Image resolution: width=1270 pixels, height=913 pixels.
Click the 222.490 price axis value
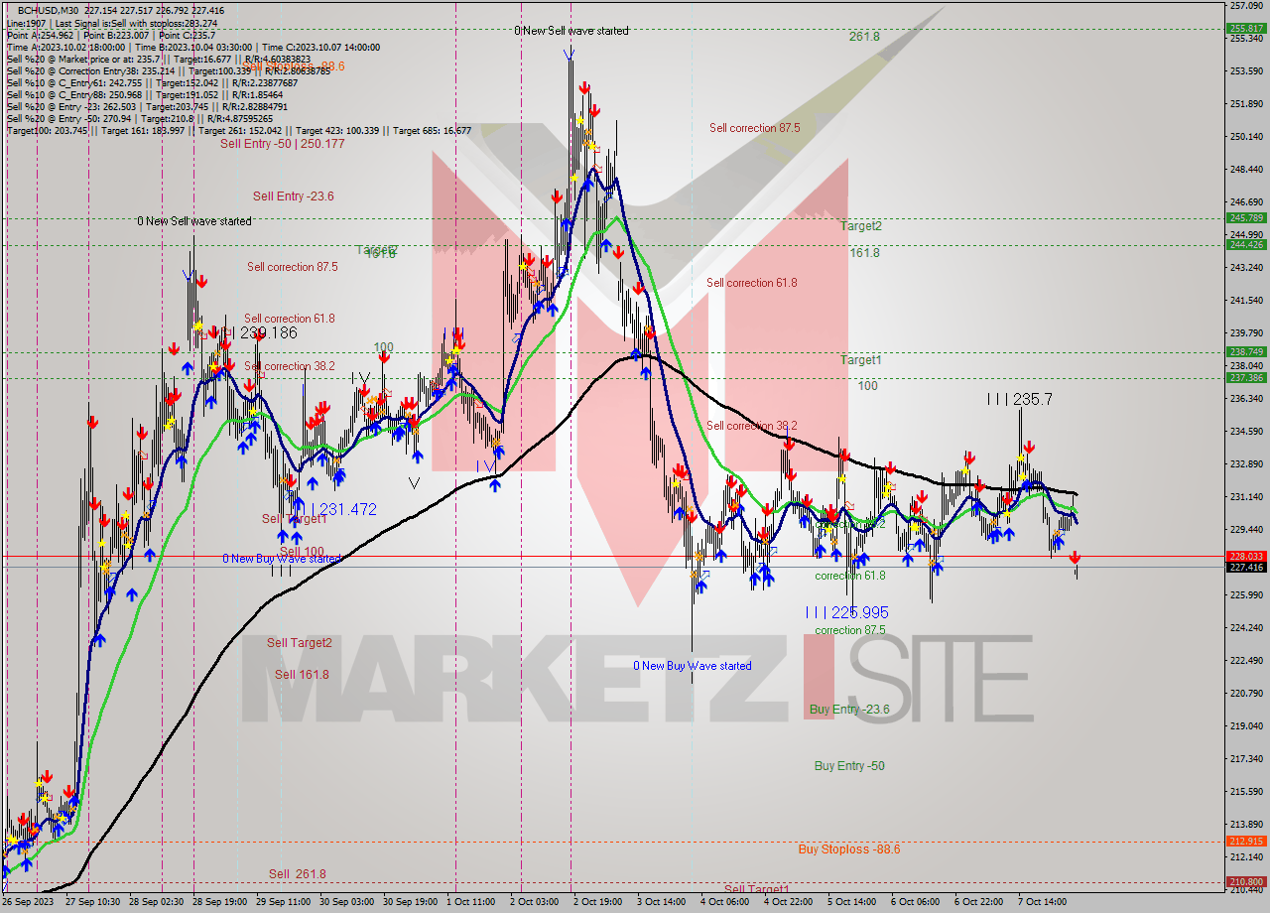point(1245,660)
